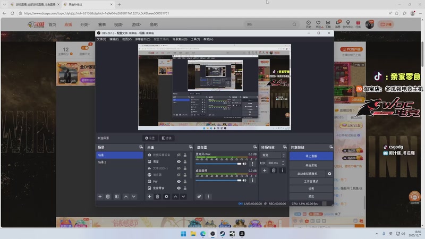425x239 pixels.
Task: Open Douyu history clock icon
Action: (309, 24)
